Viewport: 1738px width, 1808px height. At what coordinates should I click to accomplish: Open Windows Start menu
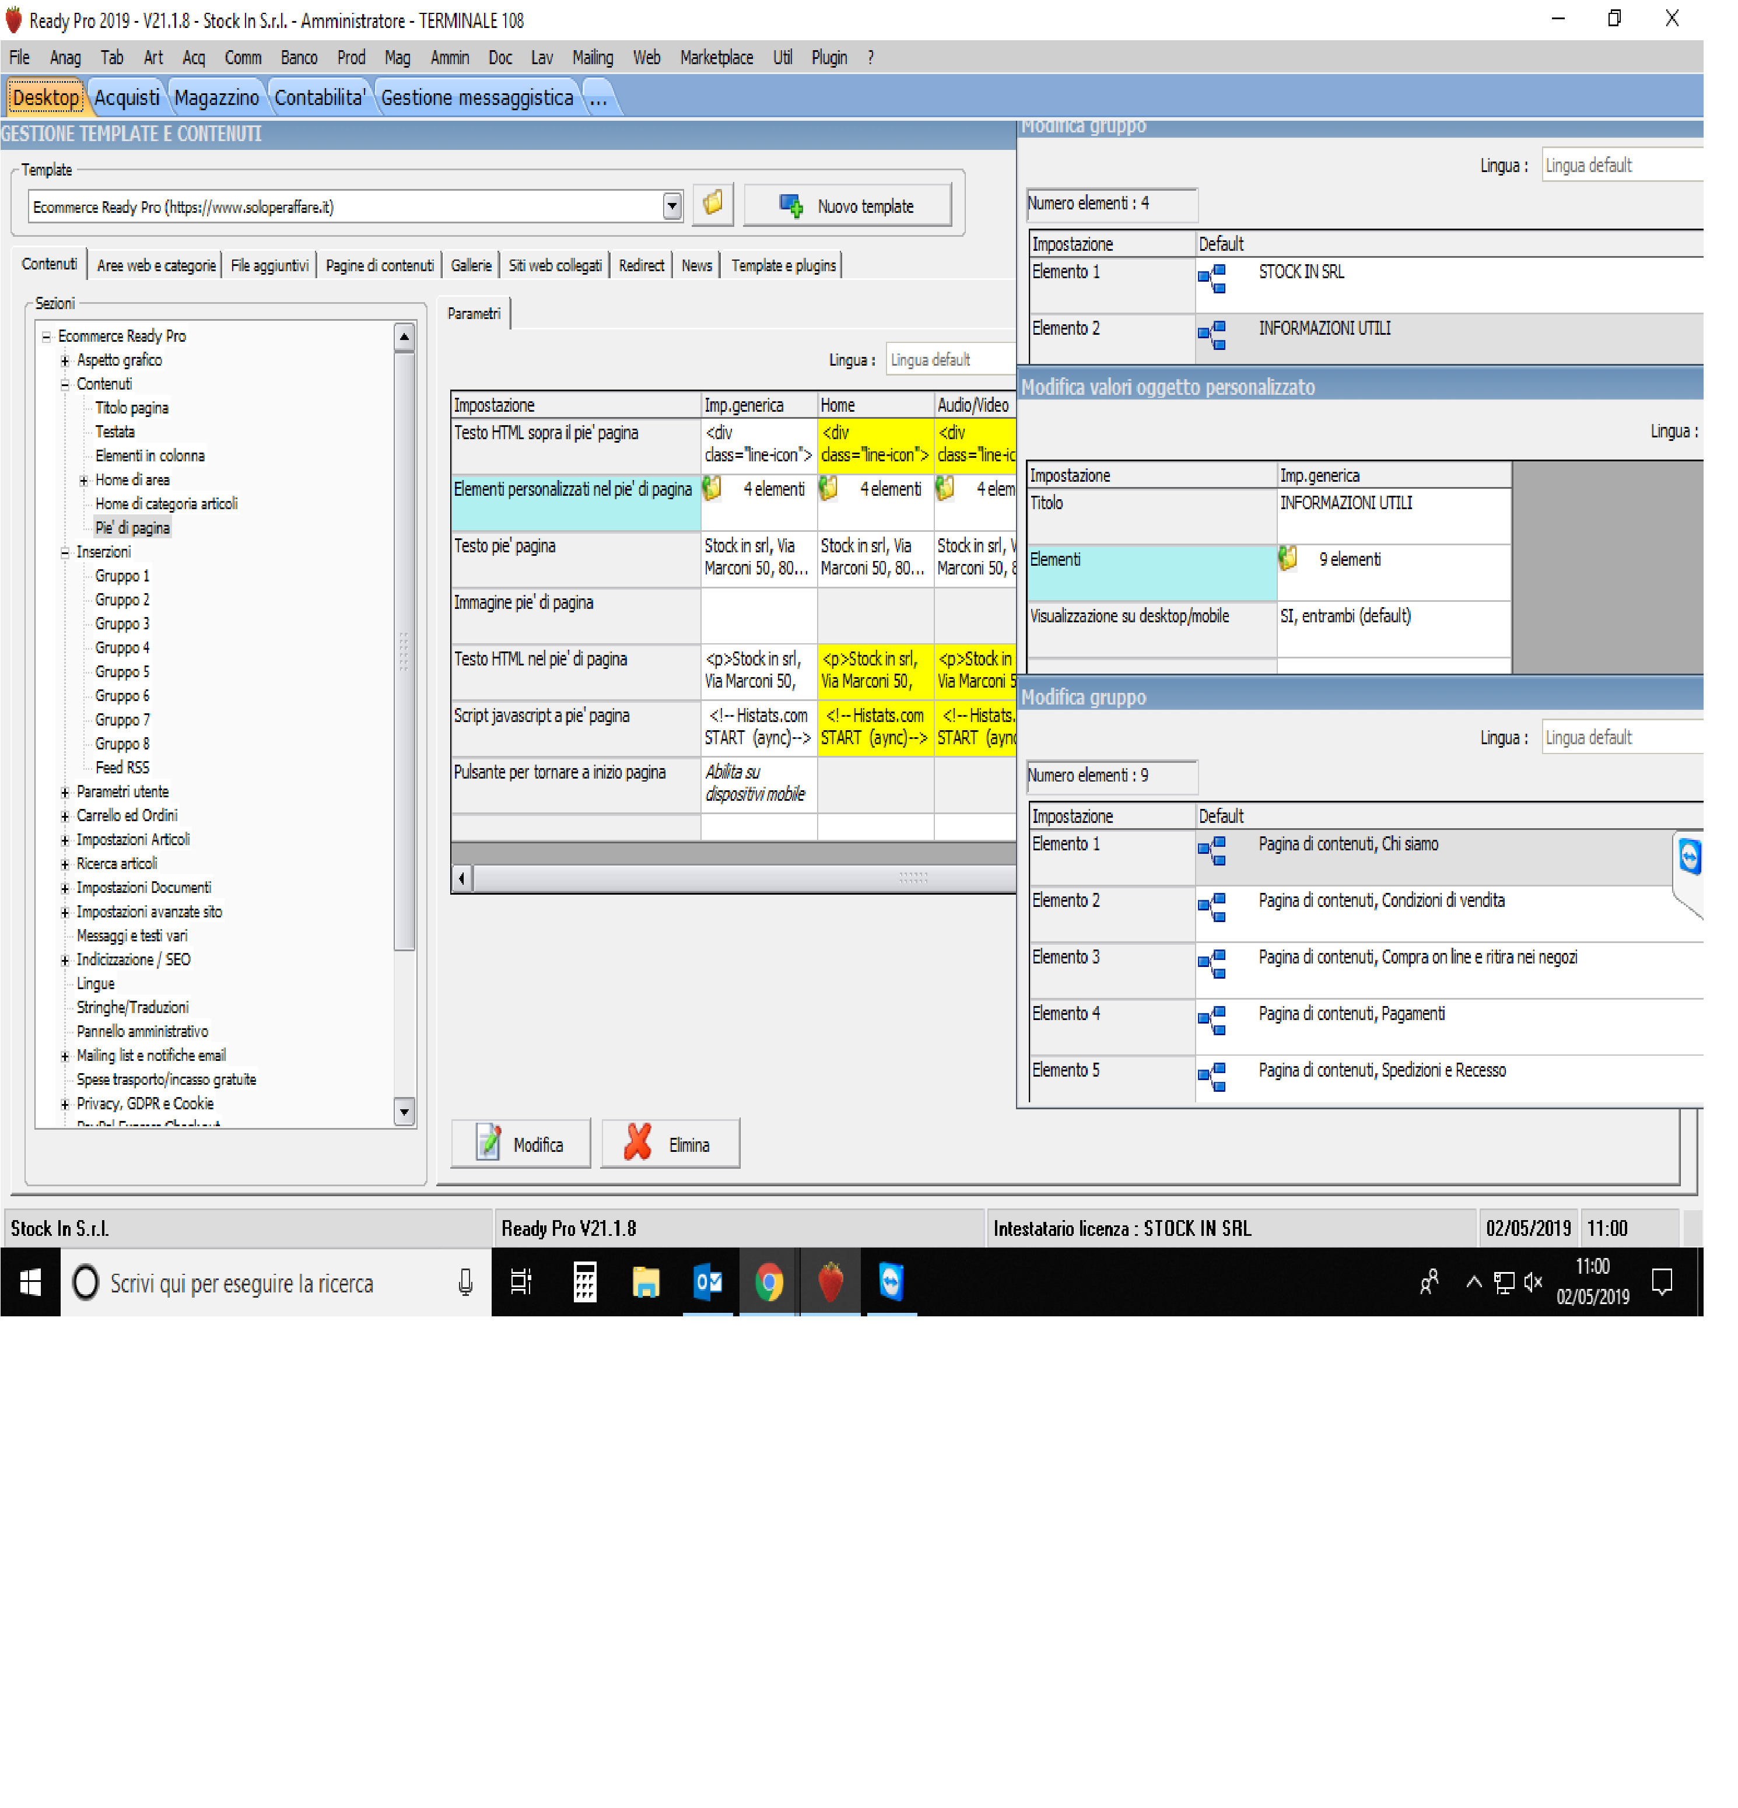[x=30, y=1282]
